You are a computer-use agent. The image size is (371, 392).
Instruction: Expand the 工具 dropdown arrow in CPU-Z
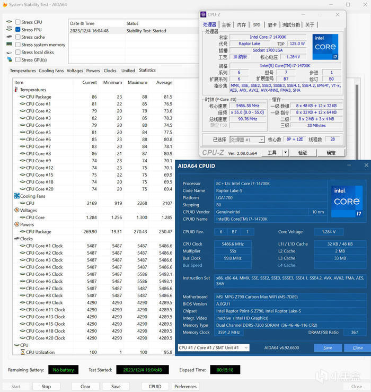coord(285,153)
